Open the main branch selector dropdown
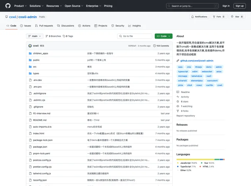251x186 pixels. tap(35, 36)
